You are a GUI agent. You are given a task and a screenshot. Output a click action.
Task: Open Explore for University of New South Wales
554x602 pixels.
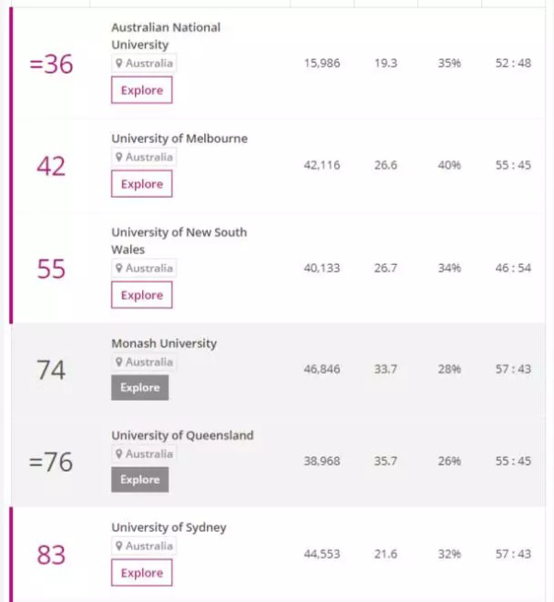tap(141, 295)
